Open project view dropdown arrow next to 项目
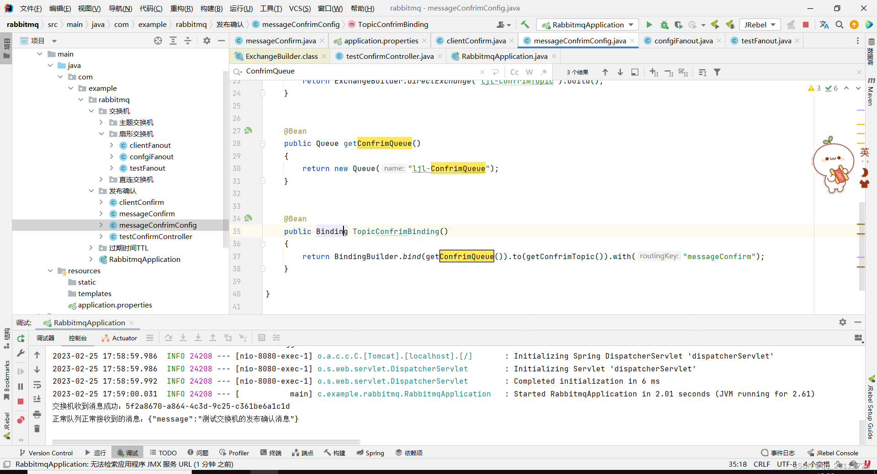The width and height of the screenshot is (877, 474). click(54, 41)
